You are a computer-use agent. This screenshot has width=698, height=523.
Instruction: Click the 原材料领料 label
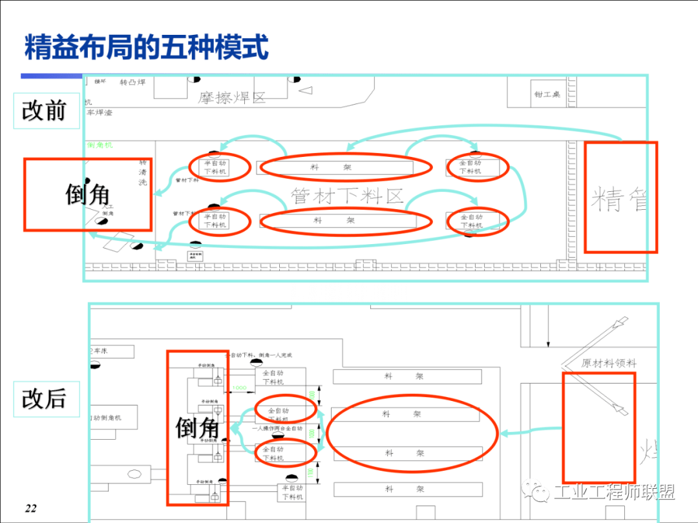tap(609, 364)
